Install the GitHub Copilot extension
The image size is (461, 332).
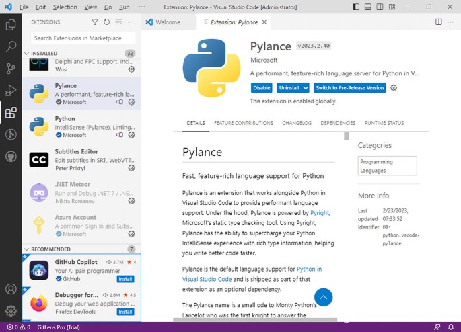click(x=126, y=279)
